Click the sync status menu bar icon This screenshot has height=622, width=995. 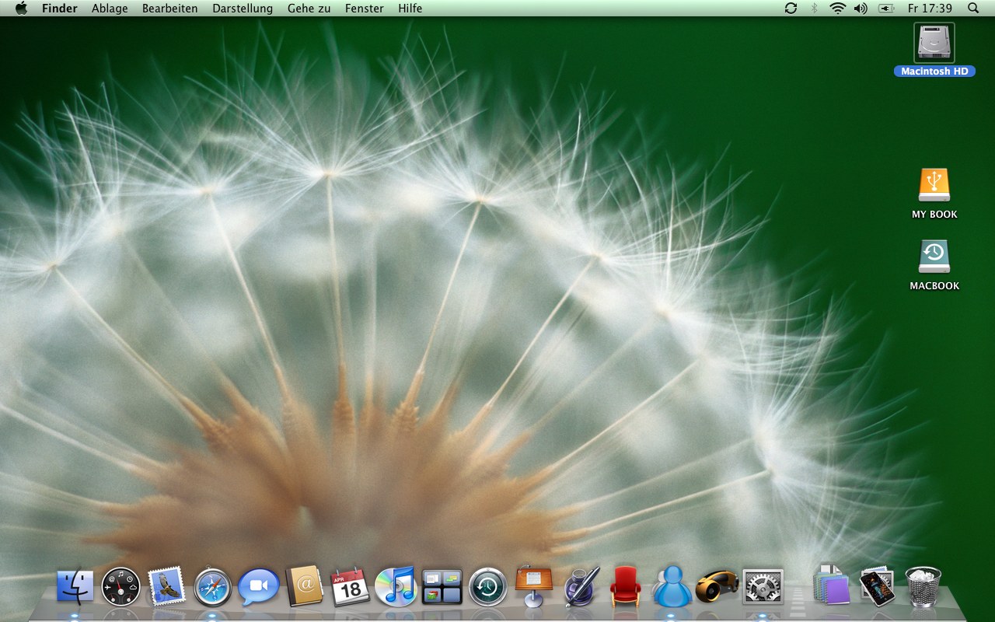click(791, 9)
